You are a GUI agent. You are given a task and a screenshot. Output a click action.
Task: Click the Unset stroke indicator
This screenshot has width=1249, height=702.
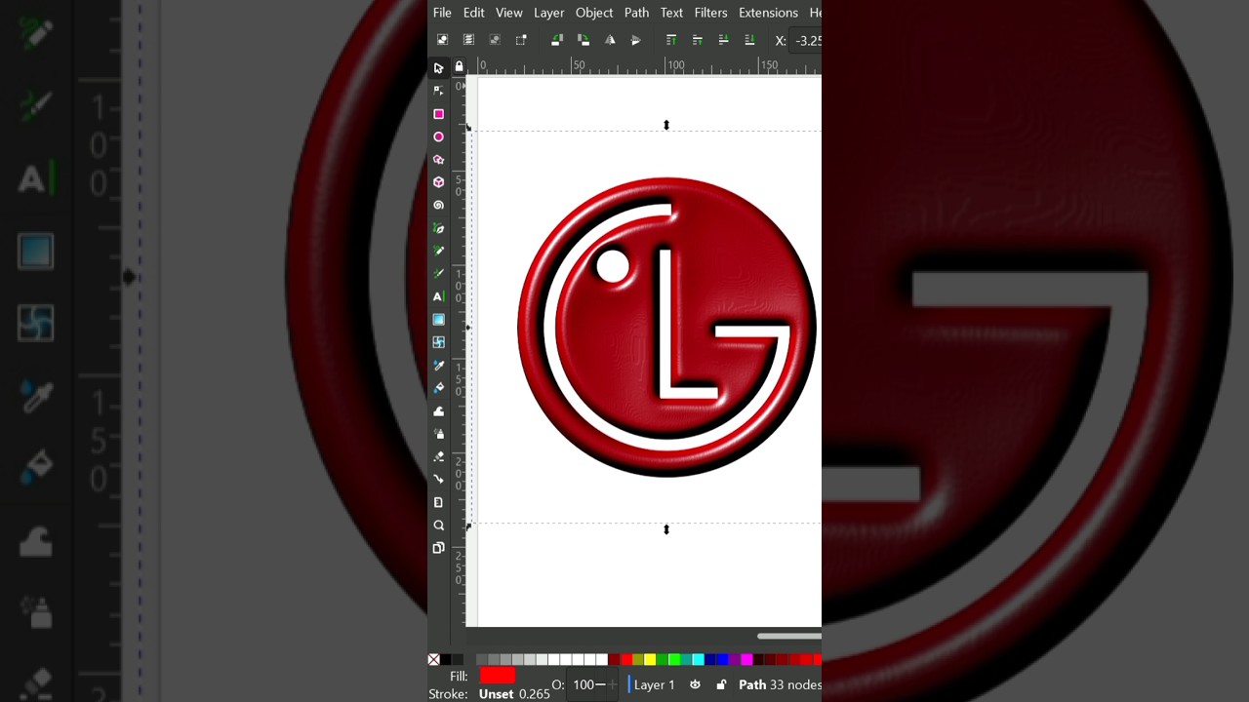pos(496,694)
